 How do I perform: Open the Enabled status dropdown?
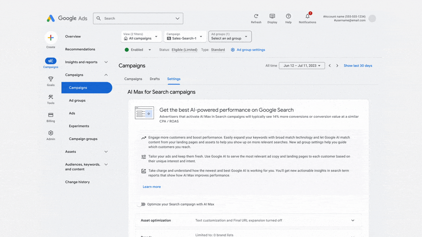[x=138, y=50]
